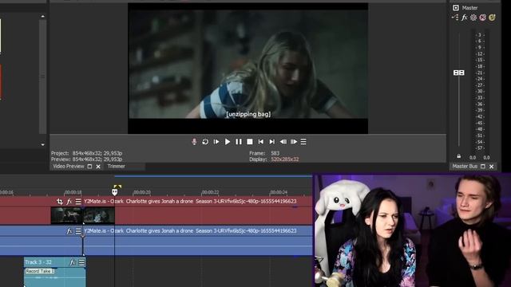The image size is (511, 287).
Task: Click the Master volume fader handle
Action: pos(459,73)
